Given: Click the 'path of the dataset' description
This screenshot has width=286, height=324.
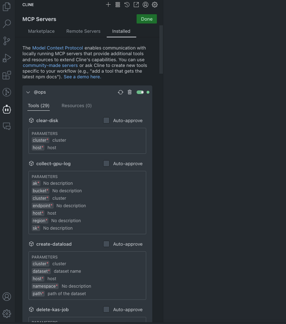Looking at the screenshot, I should tap(67, 294).
